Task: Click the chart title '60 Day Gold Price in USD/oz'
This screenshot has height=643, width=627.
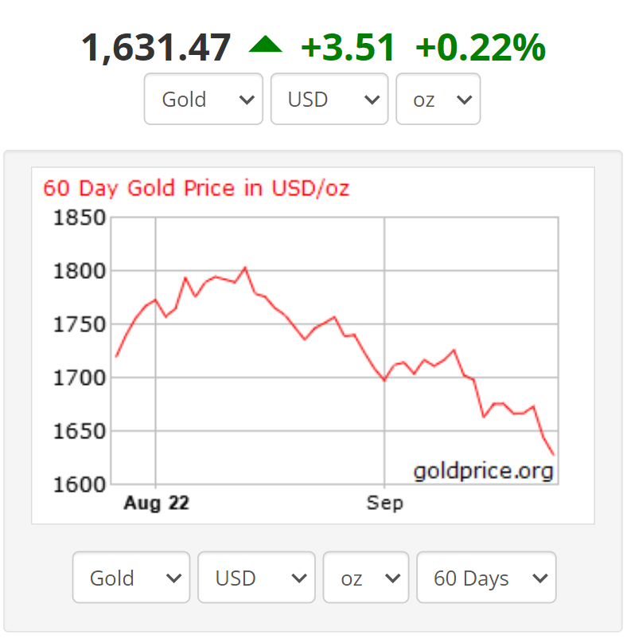Action: pos(196,189)
